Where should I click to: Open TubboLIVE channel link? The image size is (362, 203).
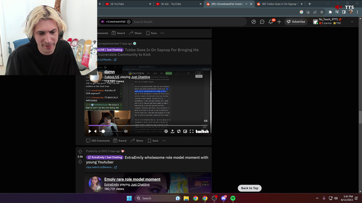tap(112, 77)
